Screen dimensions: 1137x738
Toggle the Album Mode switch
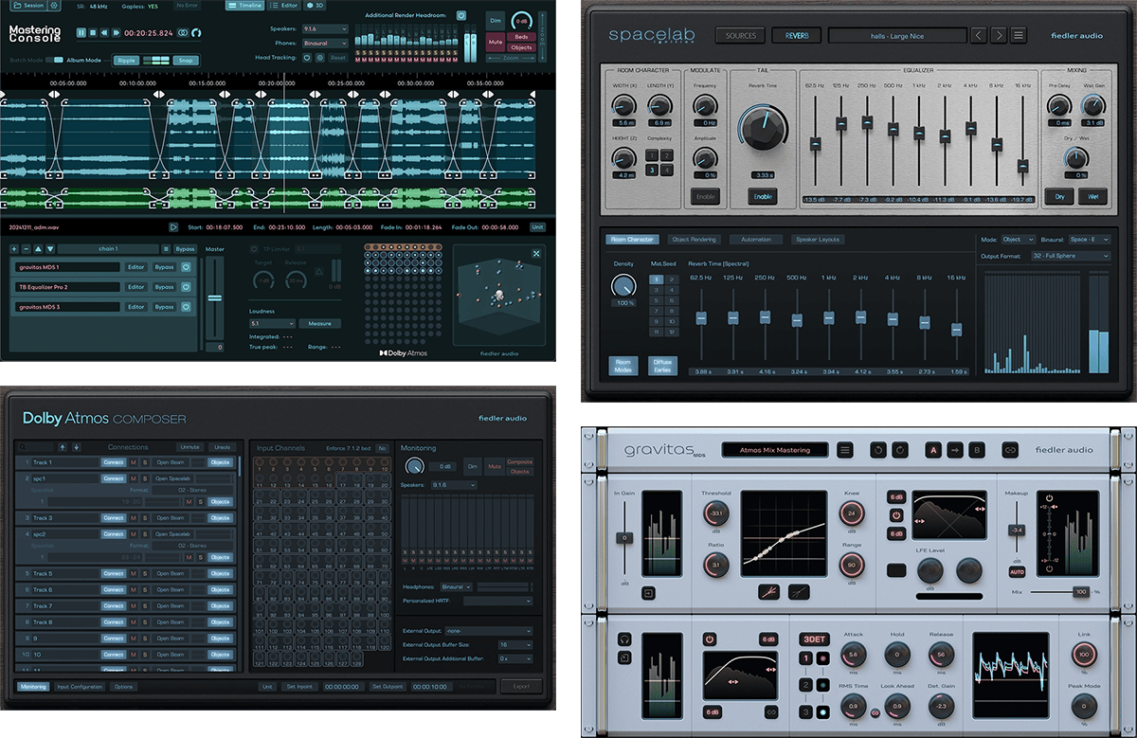55,59
